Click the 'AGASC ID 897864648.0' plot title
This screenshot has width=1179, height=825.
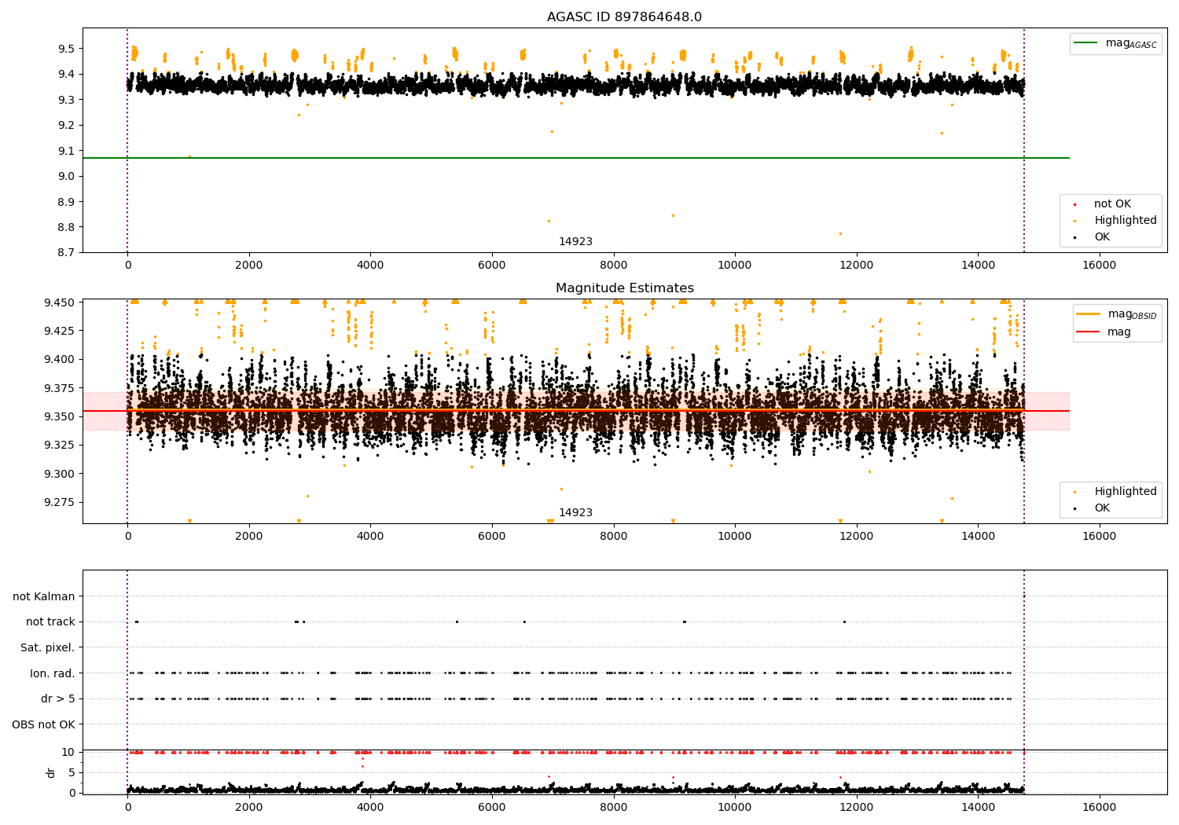[x=624, y=17]
